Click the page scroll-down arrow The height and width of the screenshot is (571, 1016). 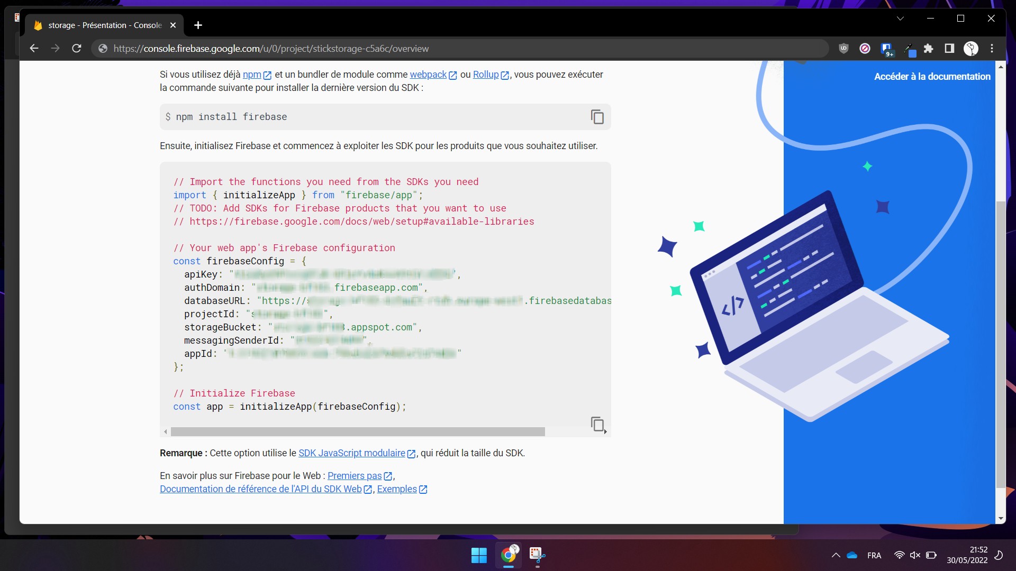tap(1000, 519)
